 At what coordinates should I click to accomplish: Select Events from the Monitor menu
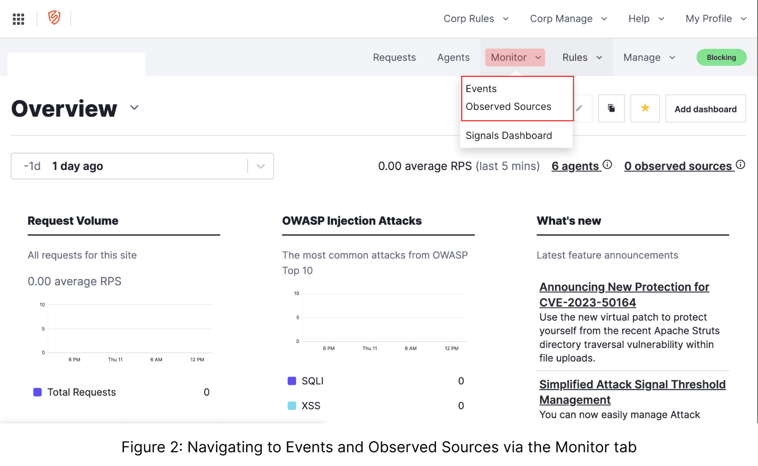(x=481, y=89)
